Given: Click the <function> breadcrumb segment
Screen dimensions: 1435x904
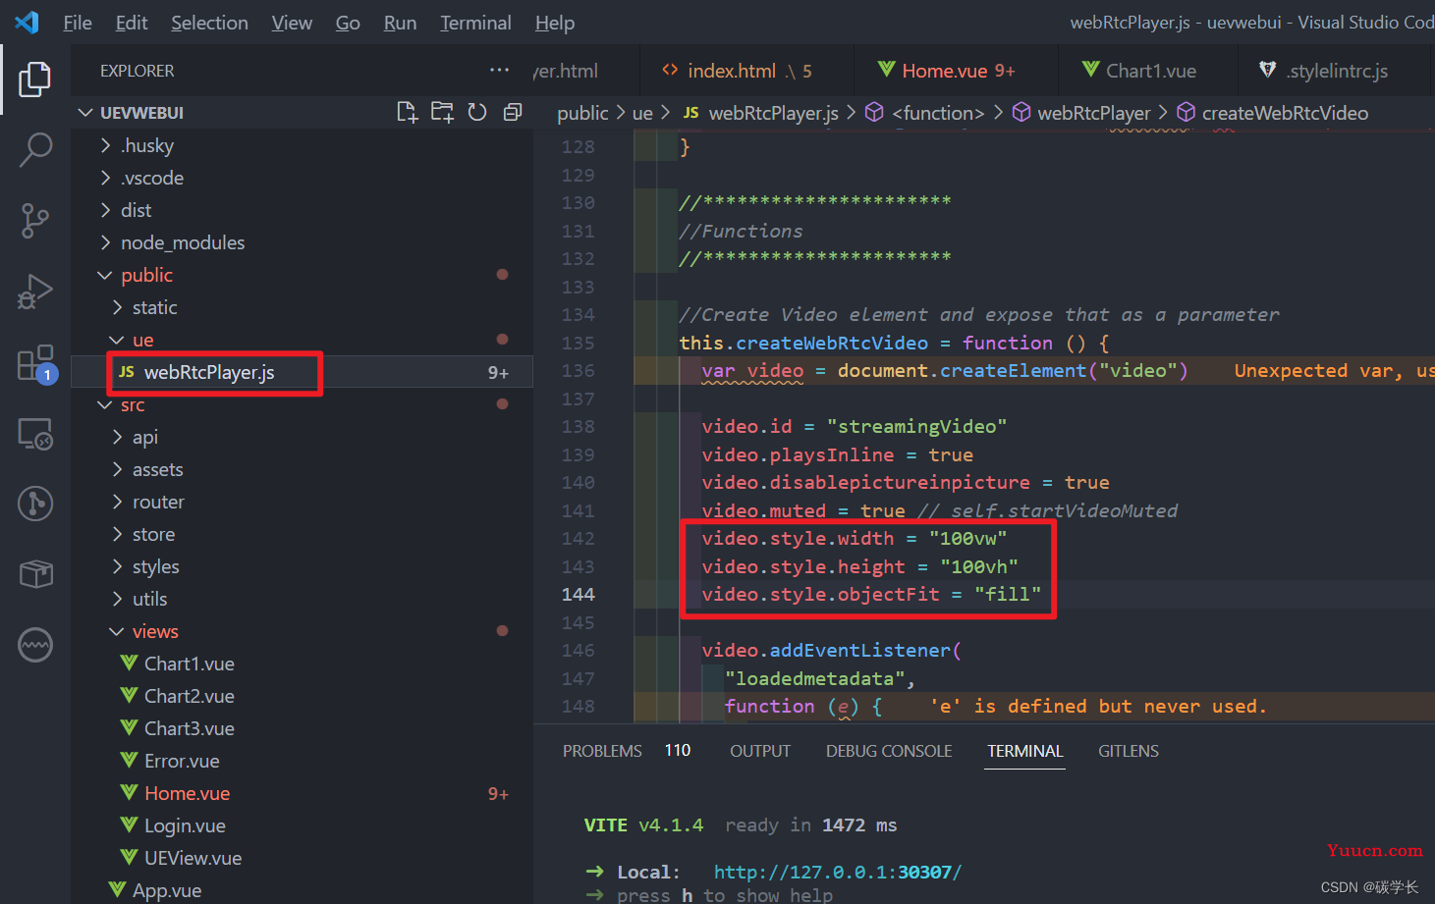Looking at the screenshot, I should 938,113.
